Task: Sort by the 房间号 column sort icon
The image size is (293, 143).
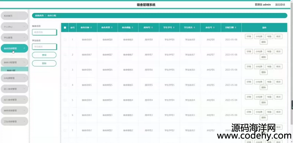Action: pyautogui.click(x=152, y=27)
